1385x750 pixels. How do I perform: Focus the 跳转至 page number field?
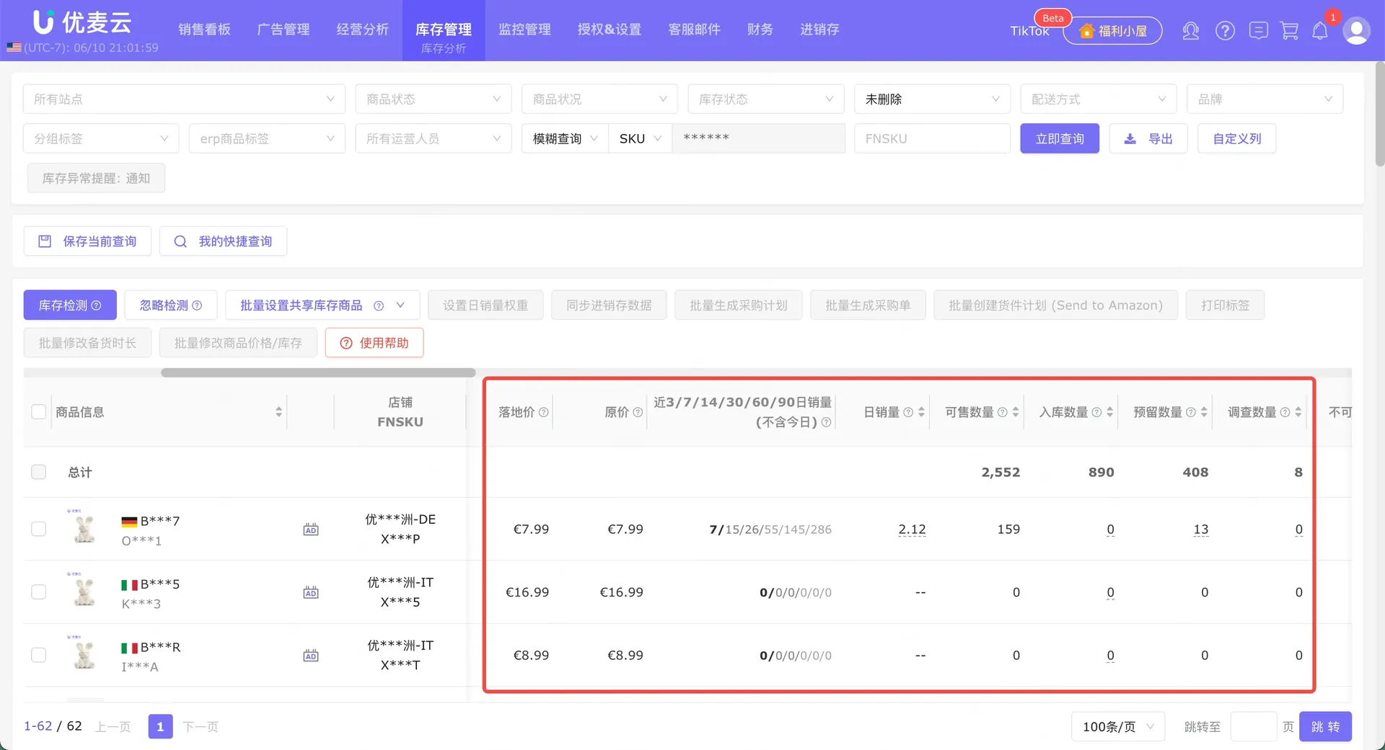tap(1254, 726)
